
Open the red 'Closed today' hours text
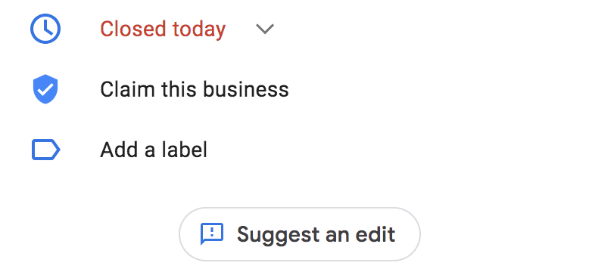pyautogui.click(x=163, y=29)
